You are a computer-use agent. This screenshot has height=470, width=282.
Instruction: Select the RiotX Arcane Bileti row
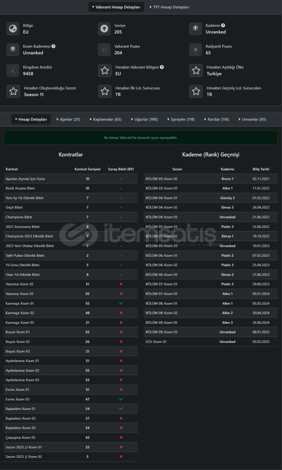coord(71,188)
